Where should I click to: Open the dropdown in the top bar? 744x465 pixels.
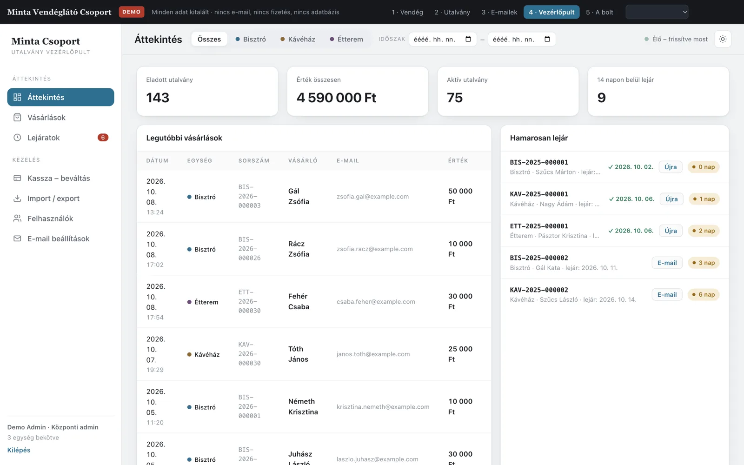coord(657,12)
